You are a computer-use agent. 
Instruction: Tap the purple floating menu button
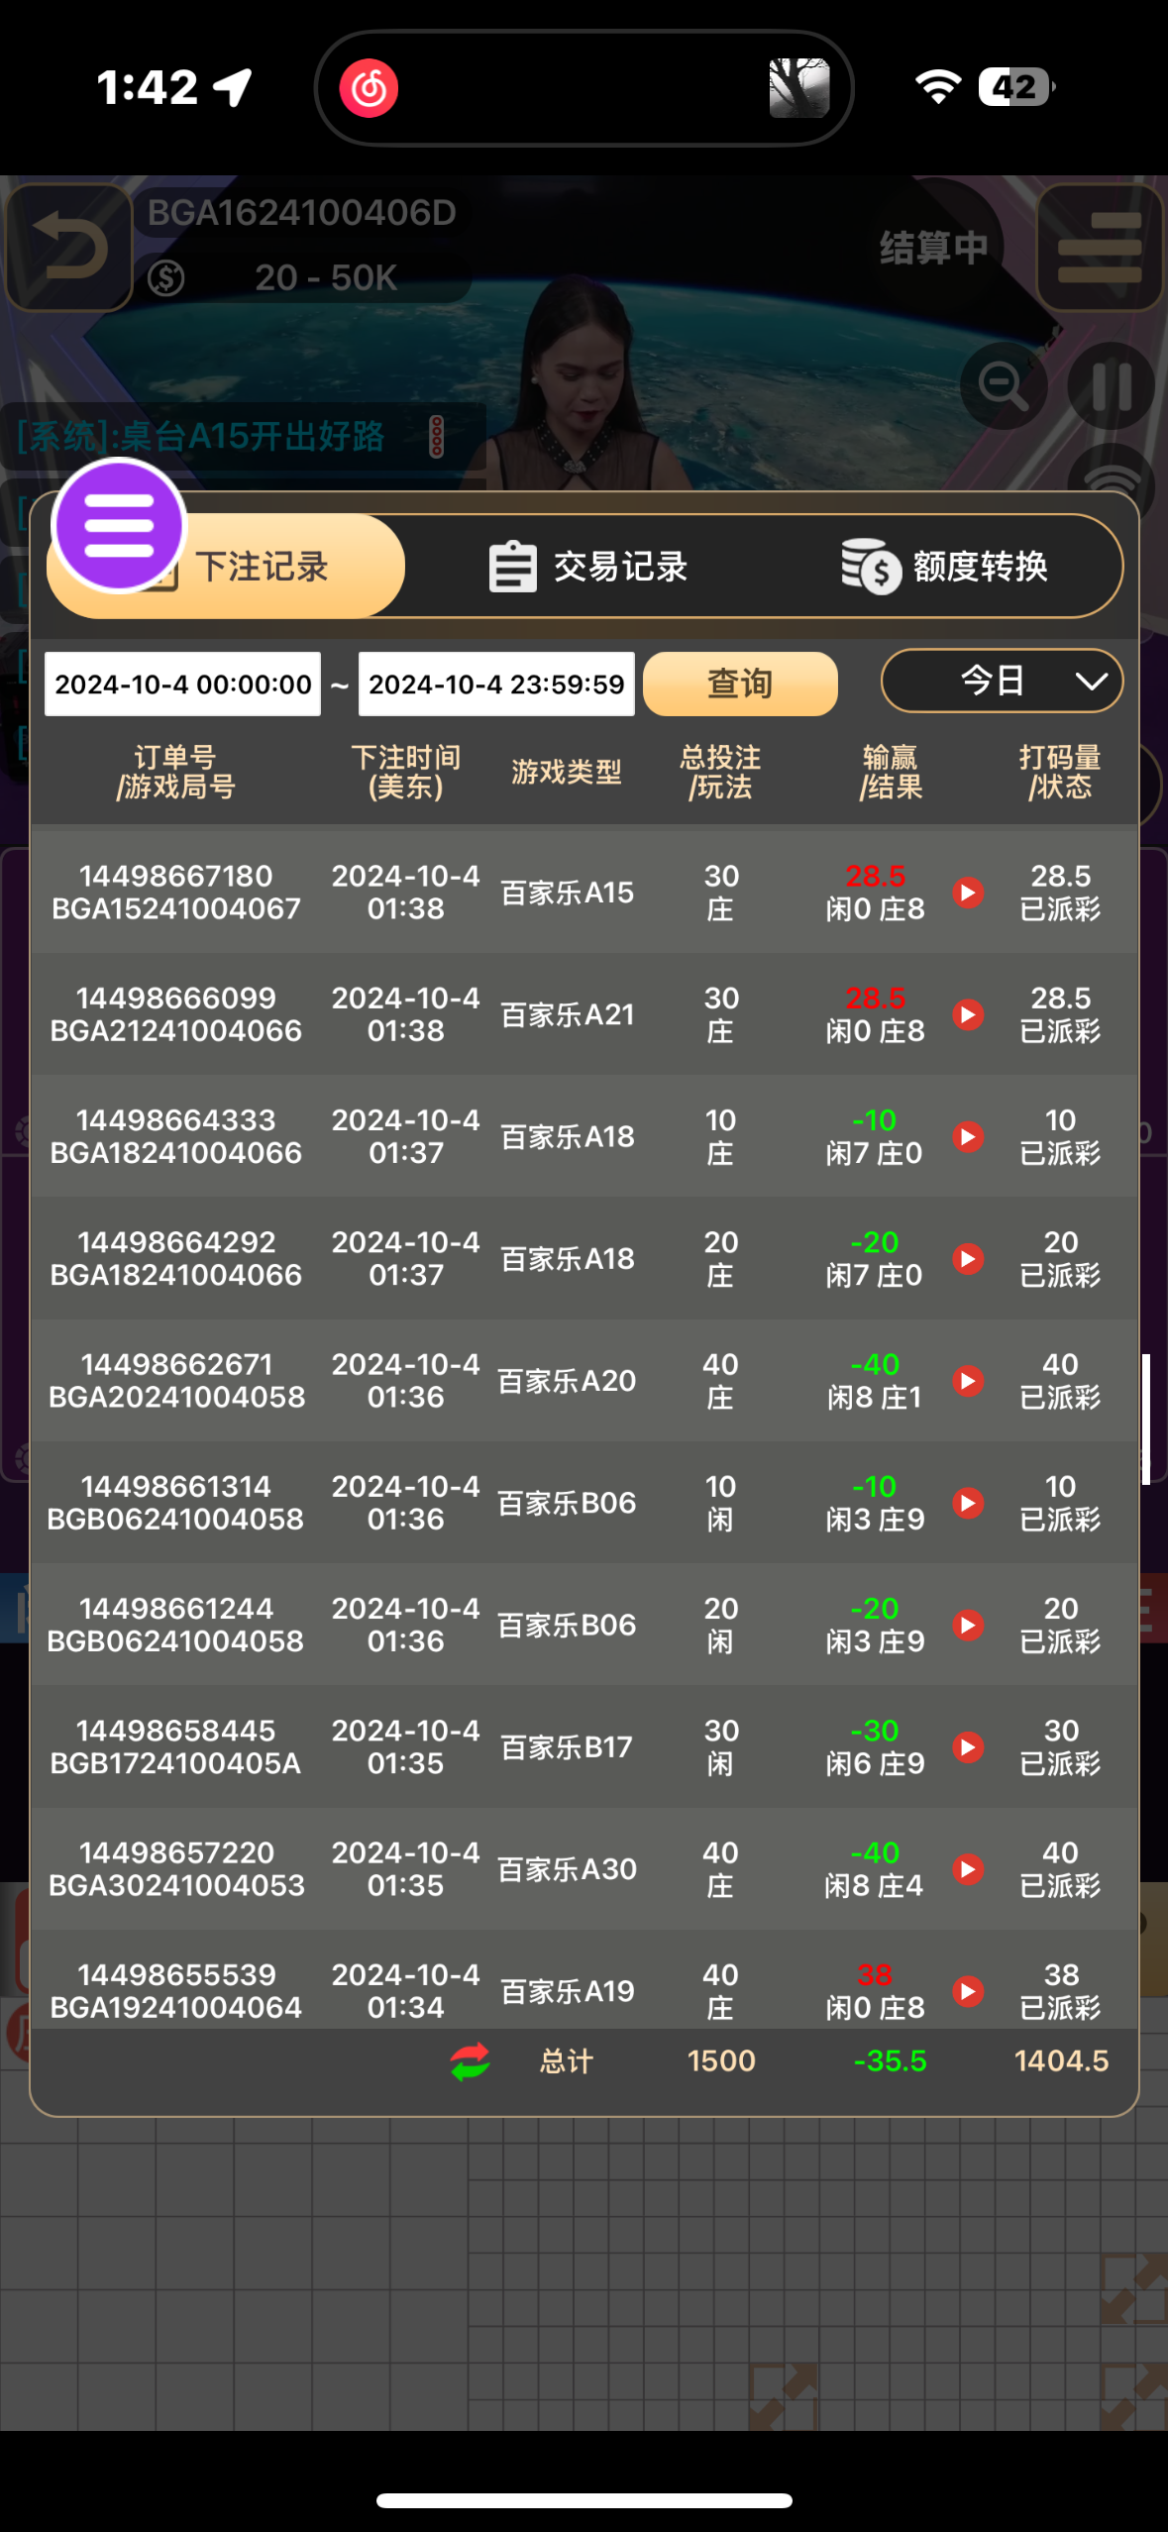(119, 525)
